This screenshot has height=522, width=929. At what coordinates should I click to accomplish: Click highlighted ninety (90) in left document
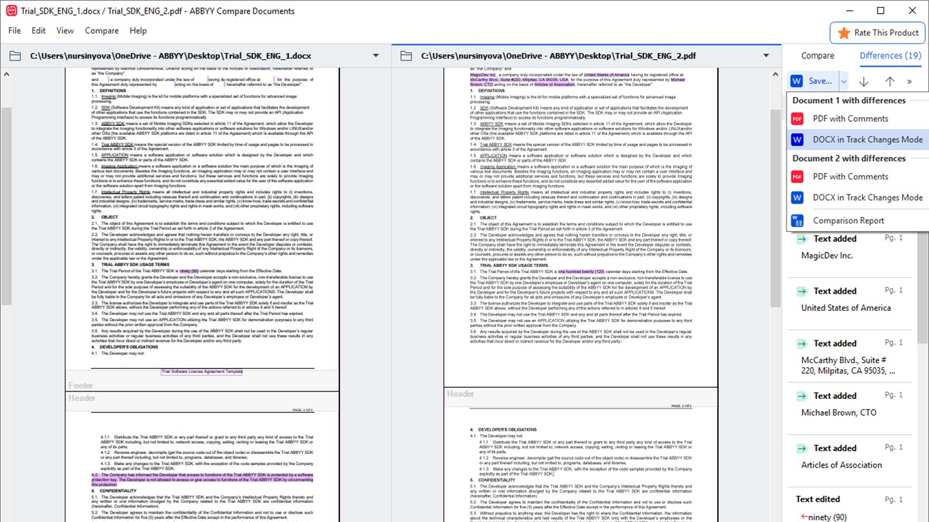click(x=189, y=272)
